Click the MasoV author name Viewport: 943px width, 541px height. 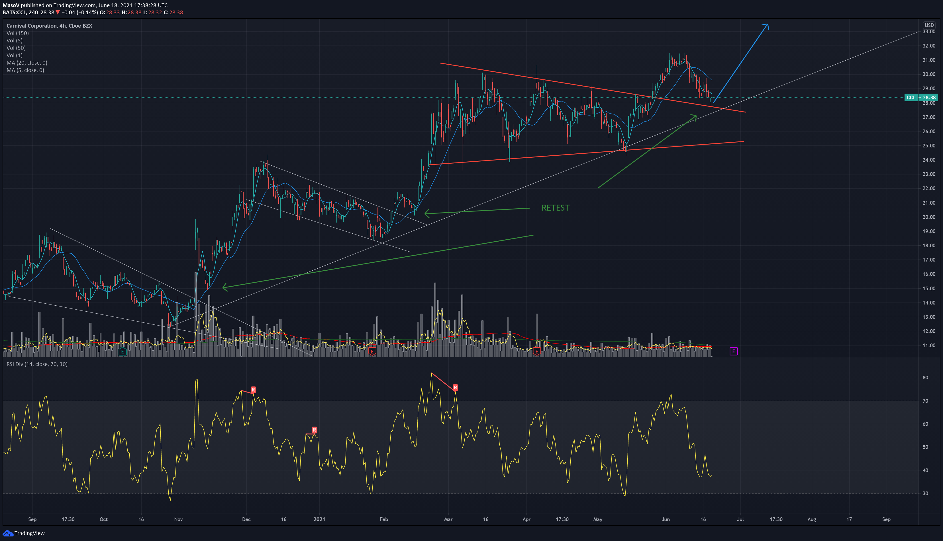[11, 5]
